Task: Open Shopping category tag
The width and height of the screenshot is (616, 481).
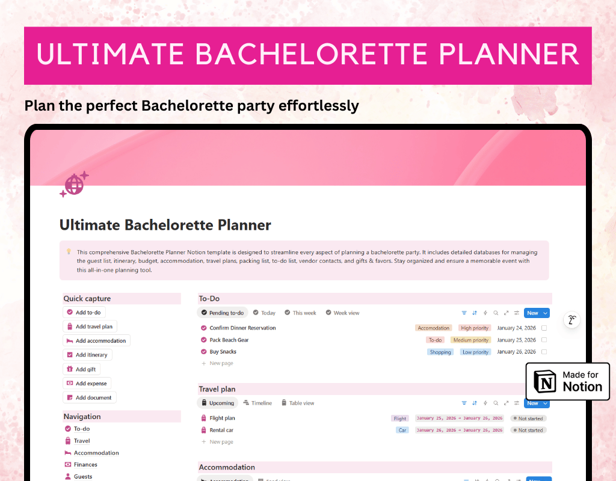Action: [440, 352]
